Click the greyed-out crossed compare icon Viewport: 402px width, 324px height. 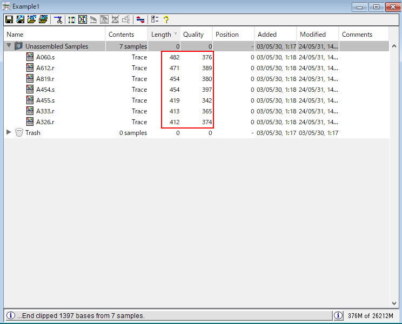pyautogui.click(x=115, y=20)
